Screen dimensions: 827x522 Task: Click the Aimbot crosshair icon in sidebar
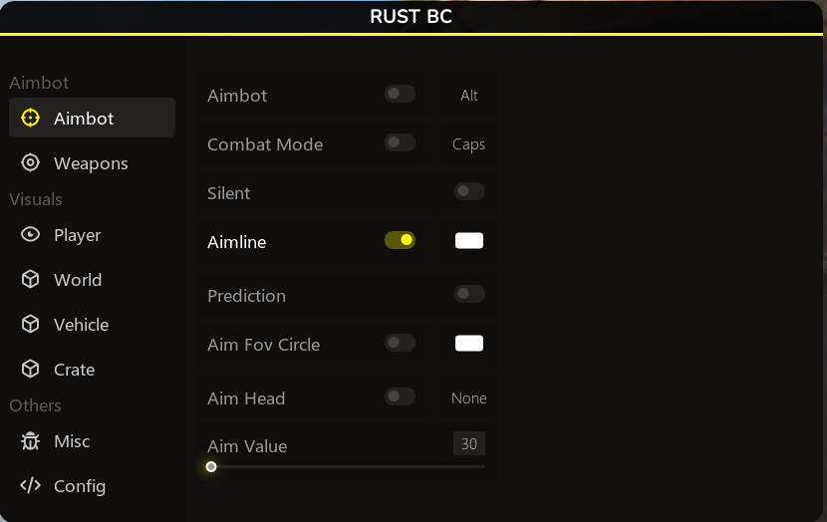click(x=31, y=119)
